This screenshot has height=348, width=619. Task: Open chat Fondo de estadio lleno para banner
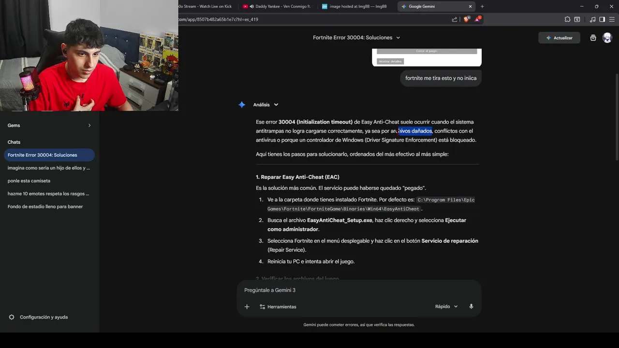coord(49,206)
